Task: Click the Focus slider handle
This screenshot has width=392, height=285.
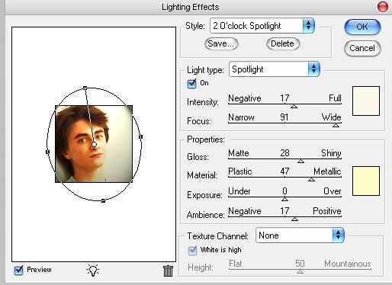Action: click(x=336, y=125)
